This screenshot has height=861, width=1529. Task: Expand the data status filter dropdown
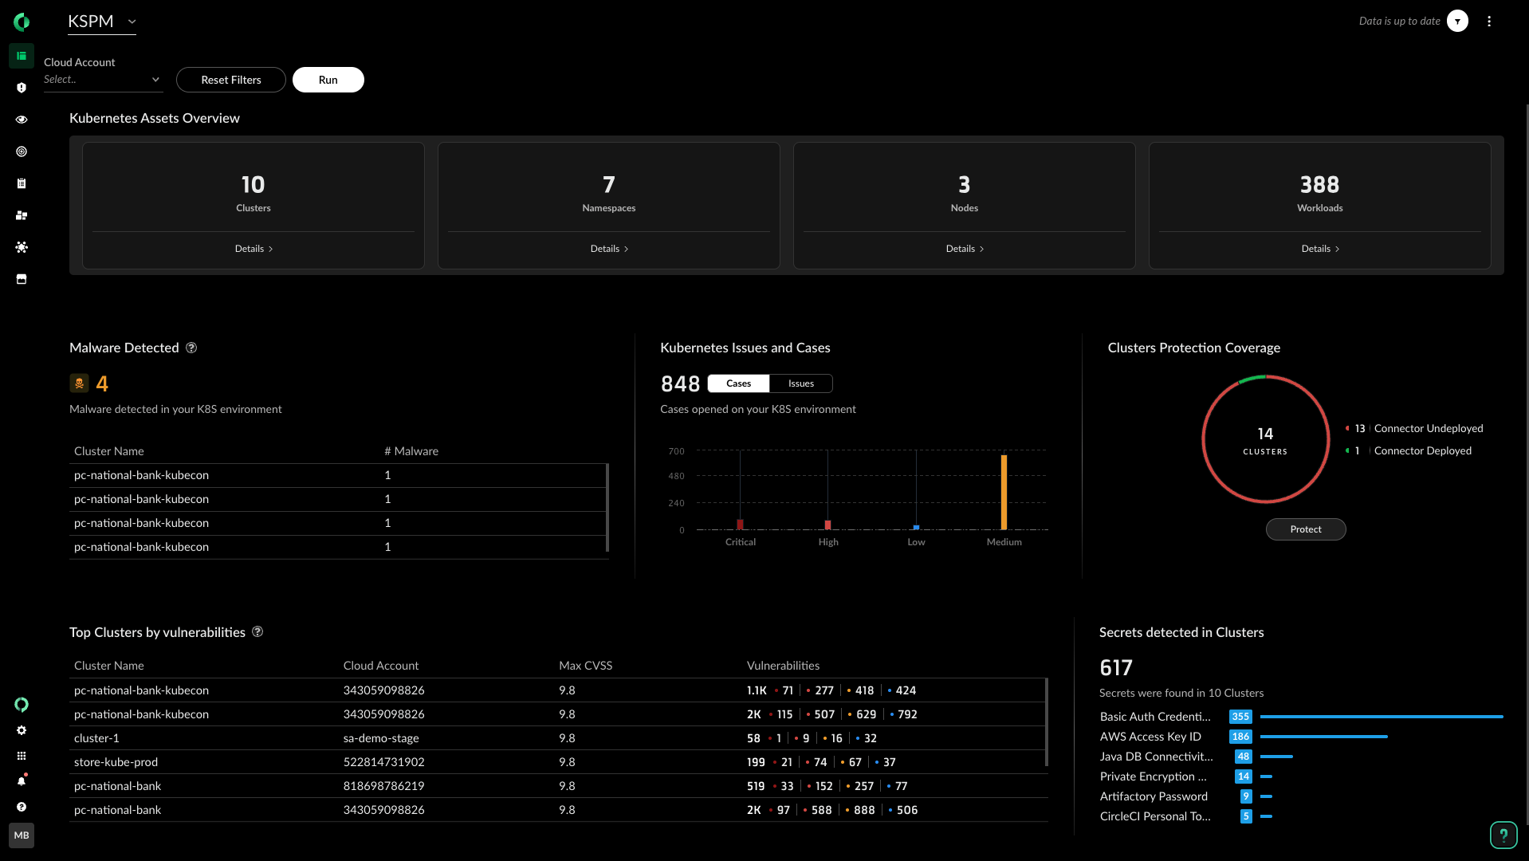(1457, 22)
